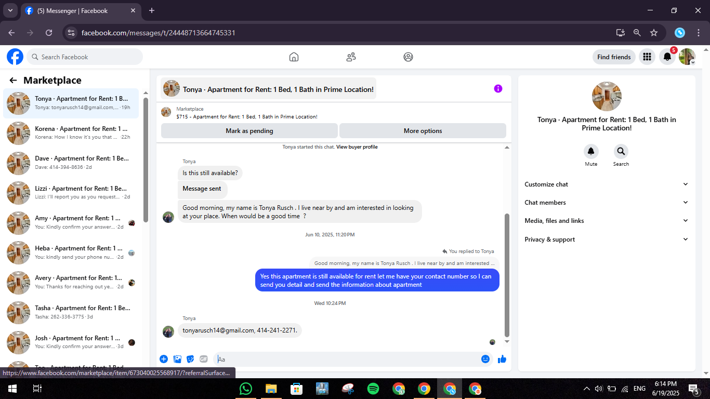Open the Chrome tab search dropdown
710x399 pixels.
(x=10, y=10)
